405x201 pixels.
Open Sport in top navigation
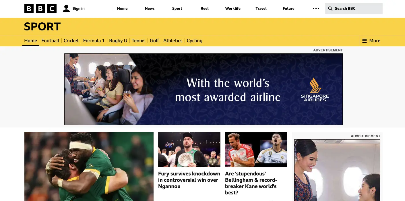[177, 8]
